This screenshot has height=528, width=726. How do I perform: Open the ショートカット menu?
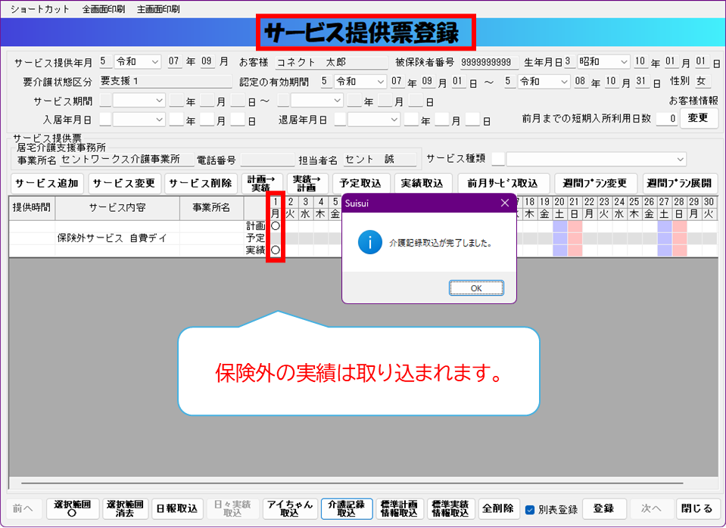tap(39, 10)
